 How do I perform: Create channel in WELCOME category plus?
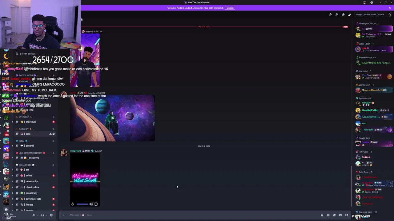53,117
